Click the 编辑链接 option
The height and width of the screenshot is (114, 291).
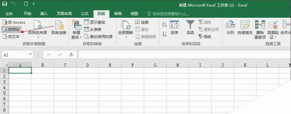tap(146, 37)
